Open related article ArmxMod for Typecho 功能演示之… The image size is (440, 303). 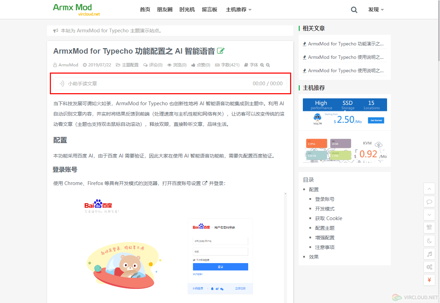point(346,44)
